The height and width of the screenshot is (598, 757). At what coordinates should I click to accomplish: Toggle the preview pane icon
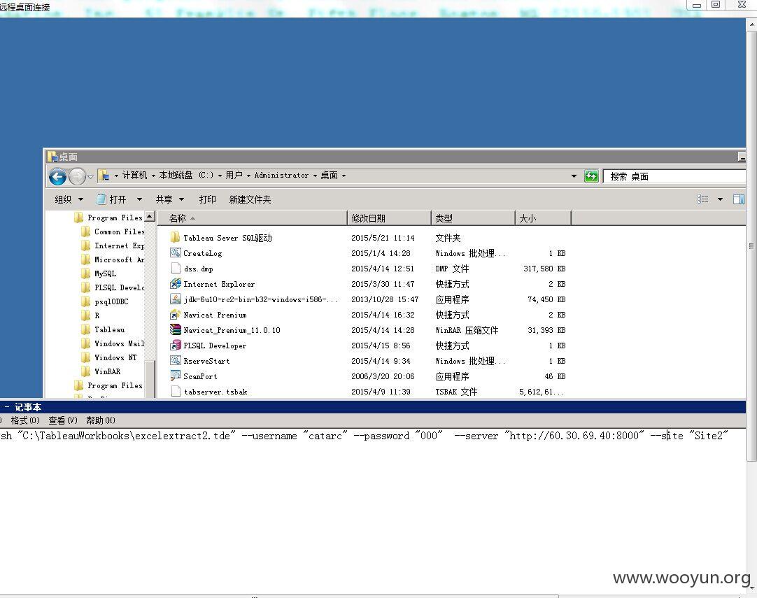coord(738,199)
